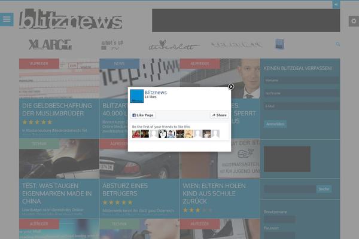Focus the Nachname input field
The height and width of the screenshot is (239, 359).
[x=302, y=93]
